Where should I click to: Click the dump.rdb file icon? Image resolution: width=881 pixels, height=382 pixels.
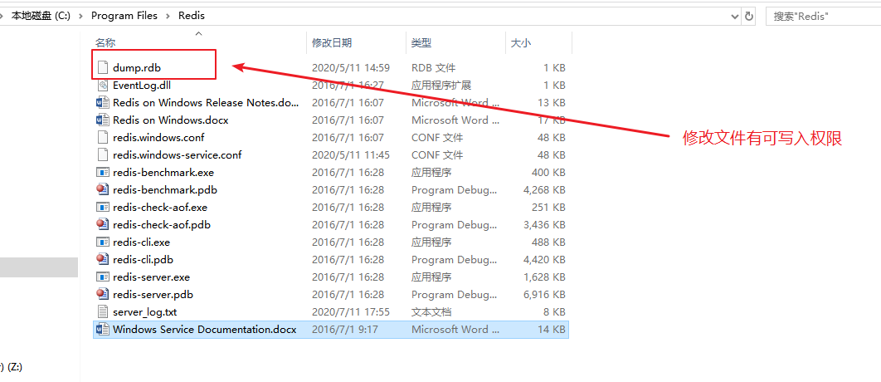pos(102,68)
